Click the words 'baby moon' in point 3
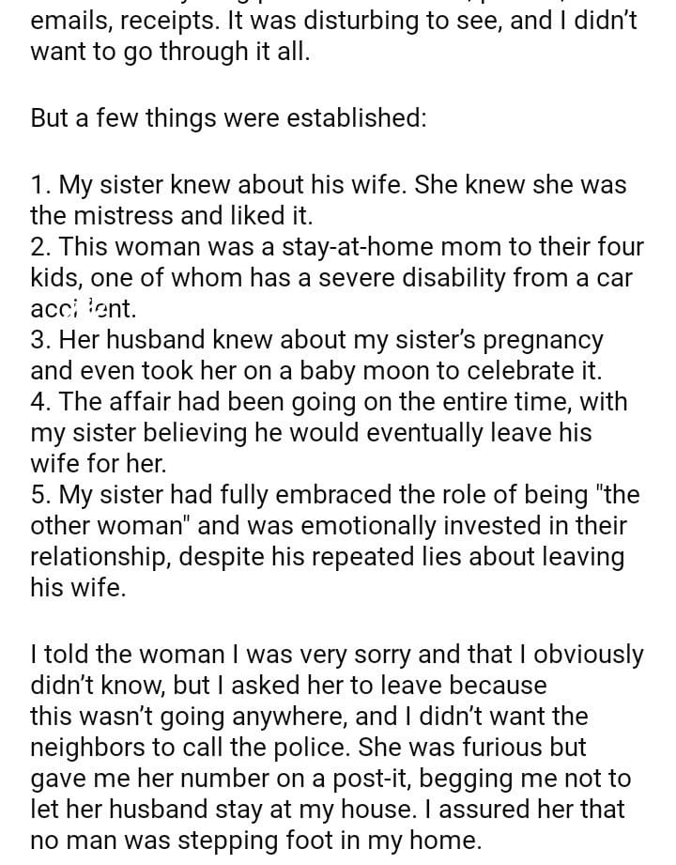676x865 pixels. click(x=349, y=370)
